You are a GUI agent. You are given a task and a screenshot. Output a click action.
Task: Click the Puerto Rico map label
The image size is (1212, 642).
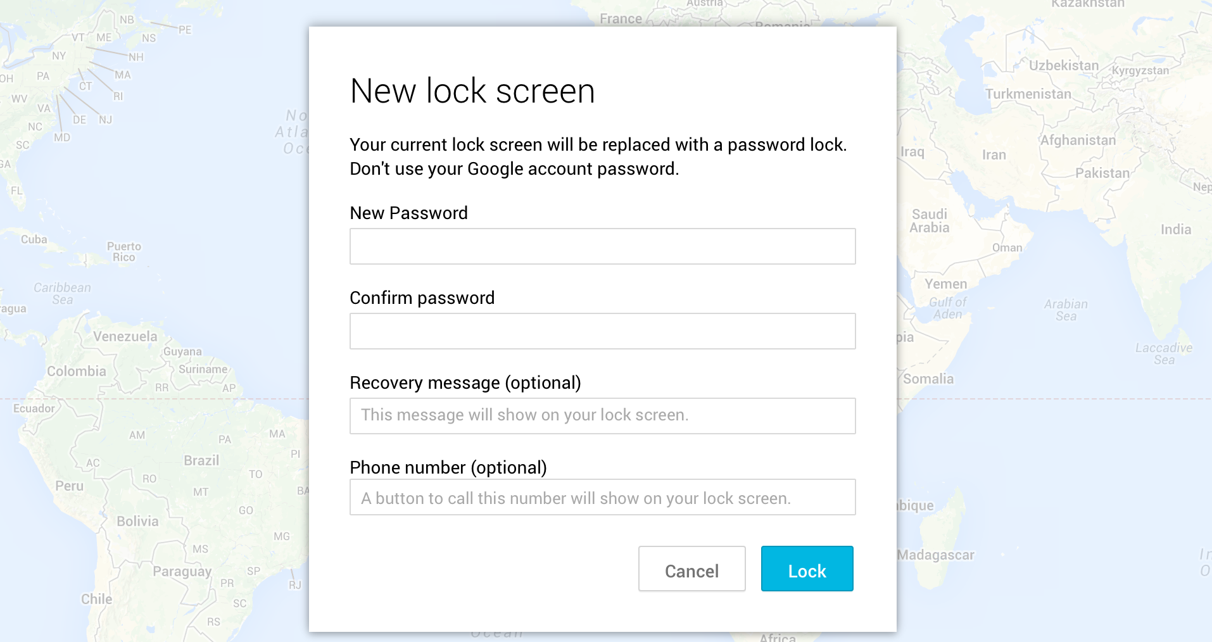123,251
